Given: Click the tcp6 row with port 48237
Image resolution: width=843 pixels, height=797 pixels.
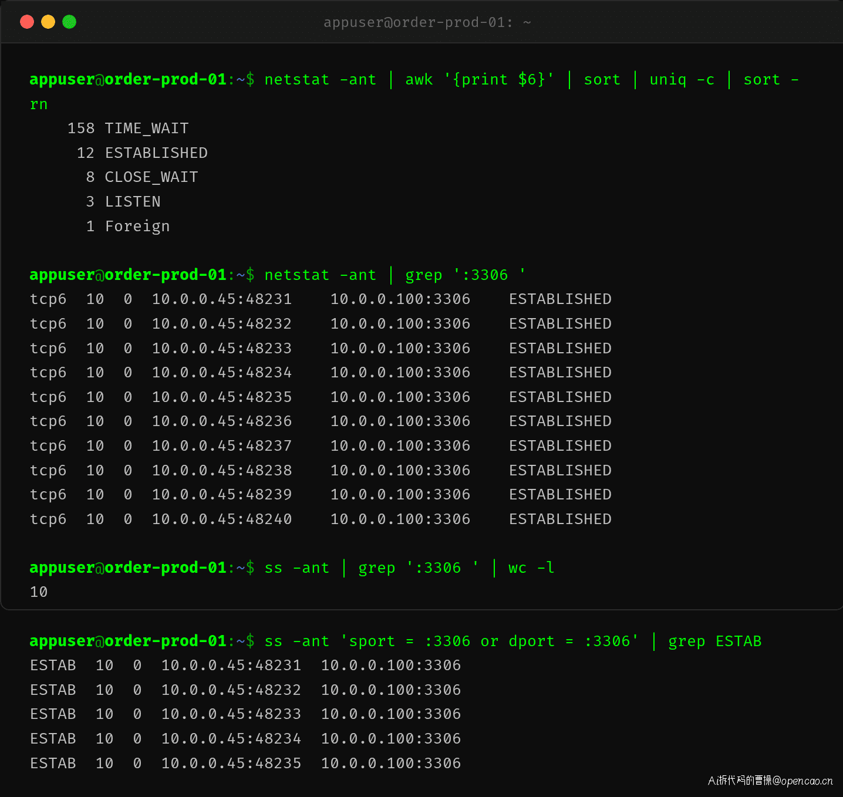Looking at the screenshot, I should (321, 445).
